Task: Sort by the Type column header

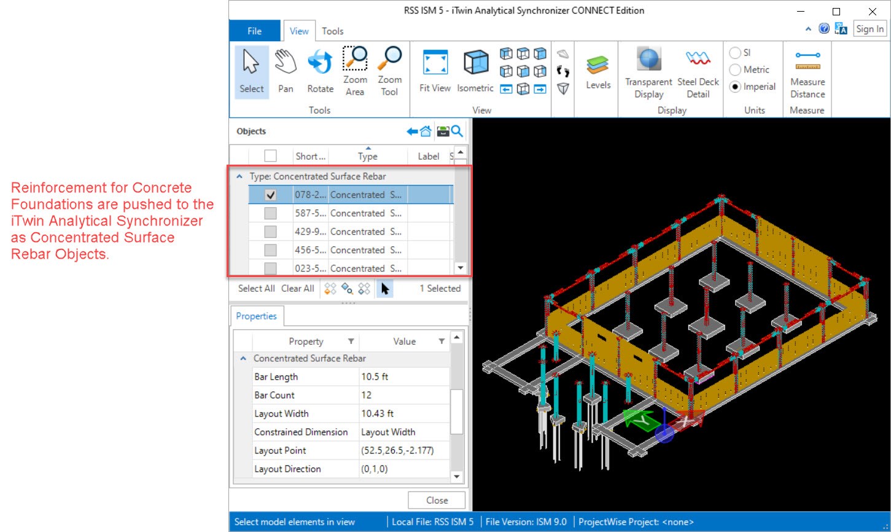Action: pos(368,156)
